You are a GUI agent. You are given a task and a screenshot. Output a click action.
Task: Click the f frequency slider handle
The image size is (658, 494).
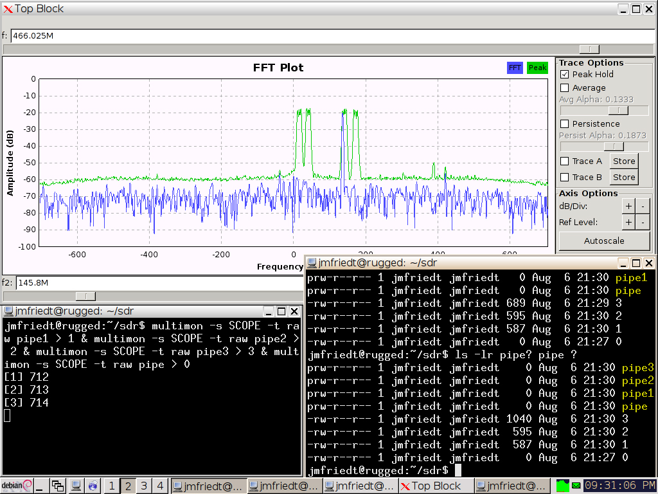589,50
